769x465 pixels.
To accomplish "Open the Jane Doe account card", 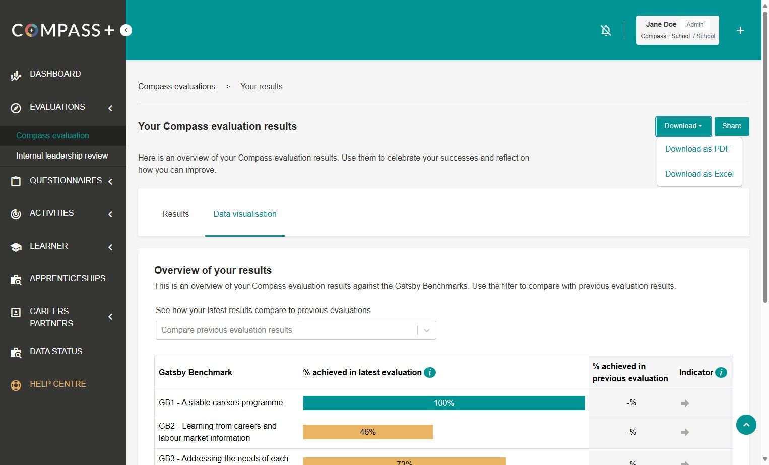I will (x=678, y=30).
